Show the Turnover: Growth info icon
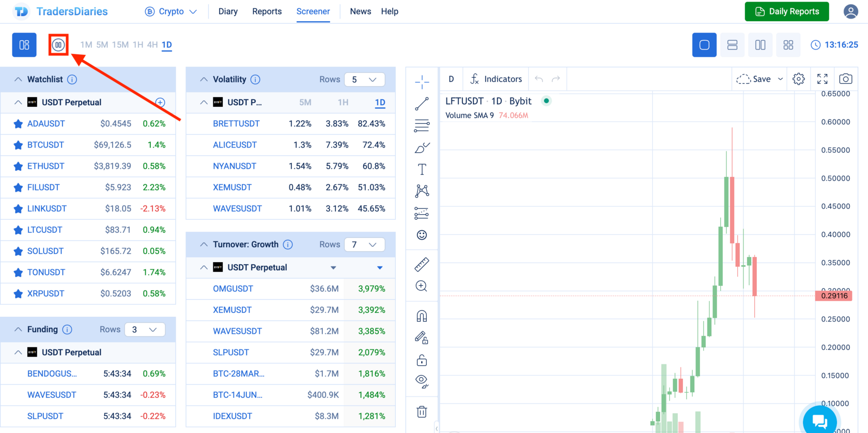 pyautogui.click(x=288, y=245)
